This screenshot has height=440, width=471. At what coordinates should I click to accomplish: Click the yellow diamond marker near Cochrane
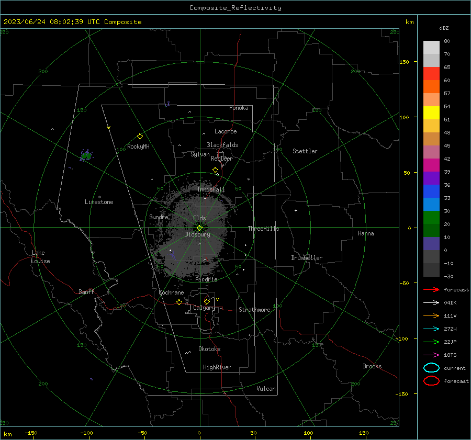coord(180,302)
